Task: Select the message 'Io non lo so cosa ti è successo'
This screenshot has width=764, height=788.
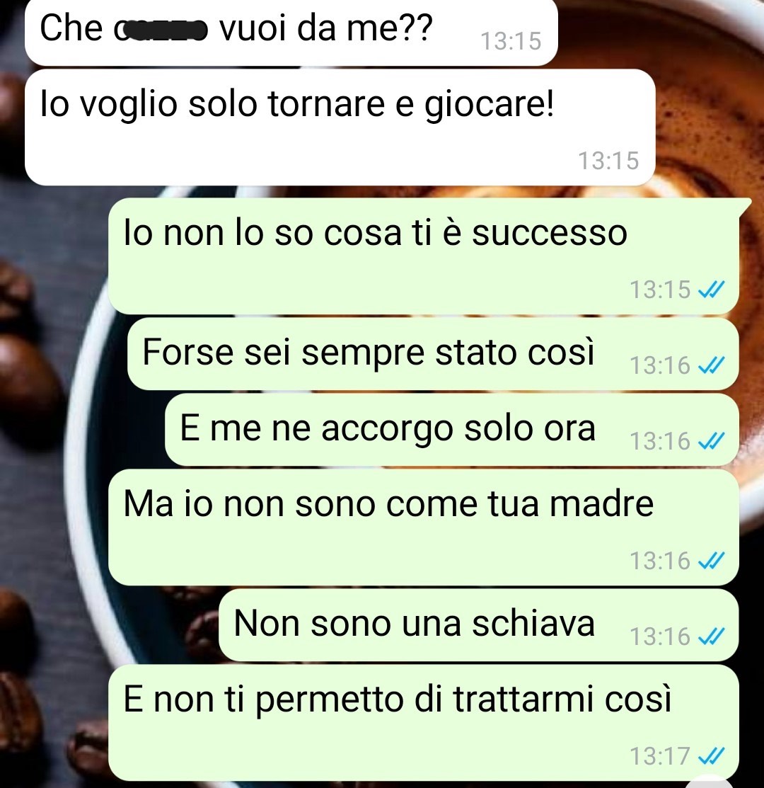Action: tap(424, 256)
